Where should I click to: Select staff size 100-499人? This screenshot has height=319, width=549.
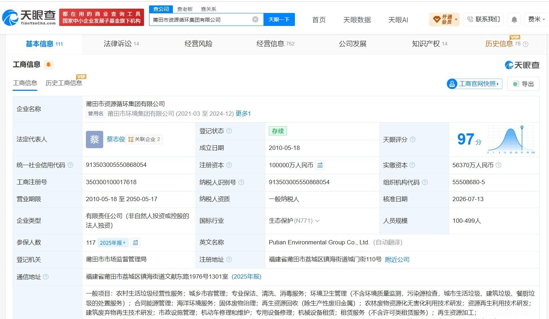coord(467,221)
